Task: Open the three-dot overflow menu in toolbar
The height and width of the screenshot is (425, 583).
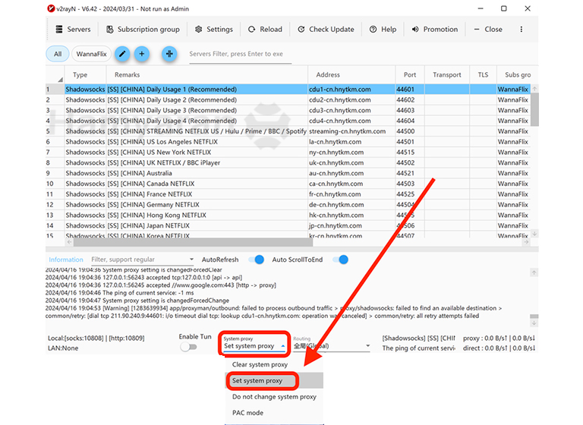Action: 521,30
